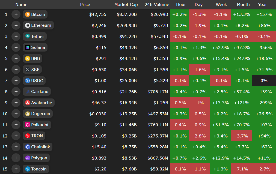Add Bitcoin using its plus button
276x174 pixels.
pos(16,14)
